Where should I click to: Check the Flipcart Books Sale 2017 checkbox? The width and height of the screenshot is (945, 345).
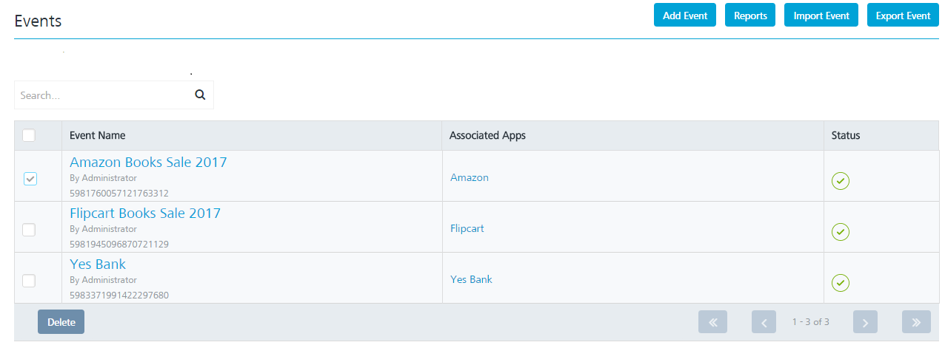point(29,230)
